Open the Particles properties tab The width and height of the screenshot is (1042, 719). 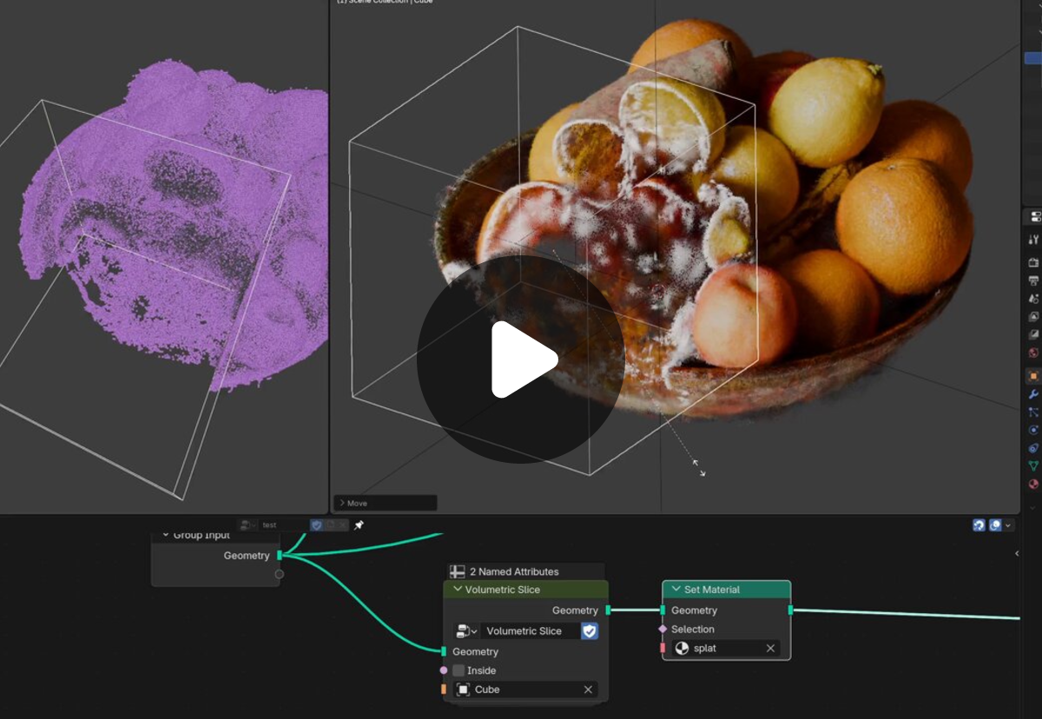1033,412
